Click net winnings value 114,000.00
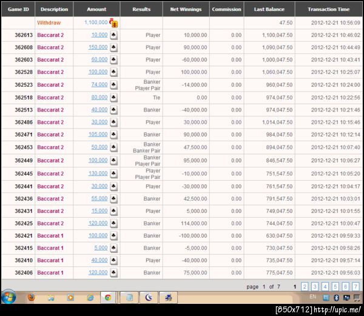Screen dimensions: 364x316 [x=194, y=223]
